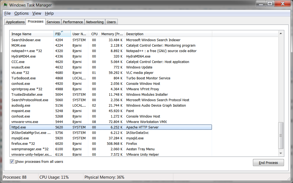Open the Options menu
Image resolution: width=293 pixels, height=183 pixels.
[22, 13]
